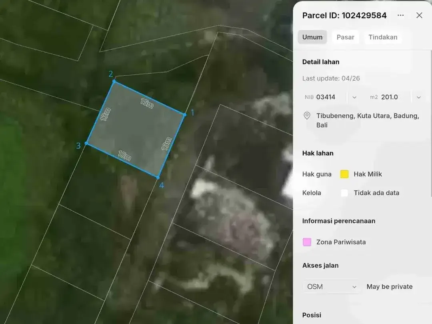The width and height of the screenshot is (432, 324).
Task: Select parcel vertex point 1
Action: (184, 114)
